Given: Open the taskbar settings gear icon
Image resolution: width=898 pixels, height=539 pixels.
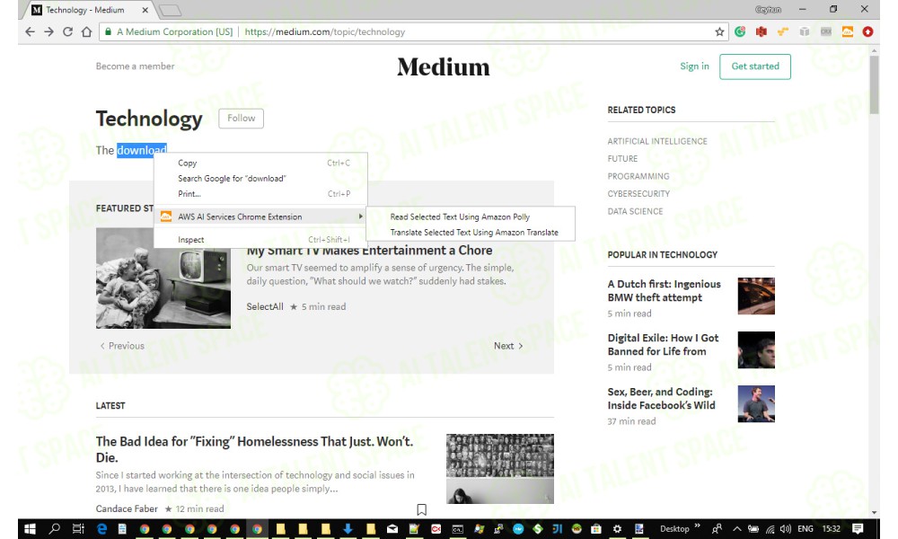Looking at the screenshot, I should coord(617,529).
